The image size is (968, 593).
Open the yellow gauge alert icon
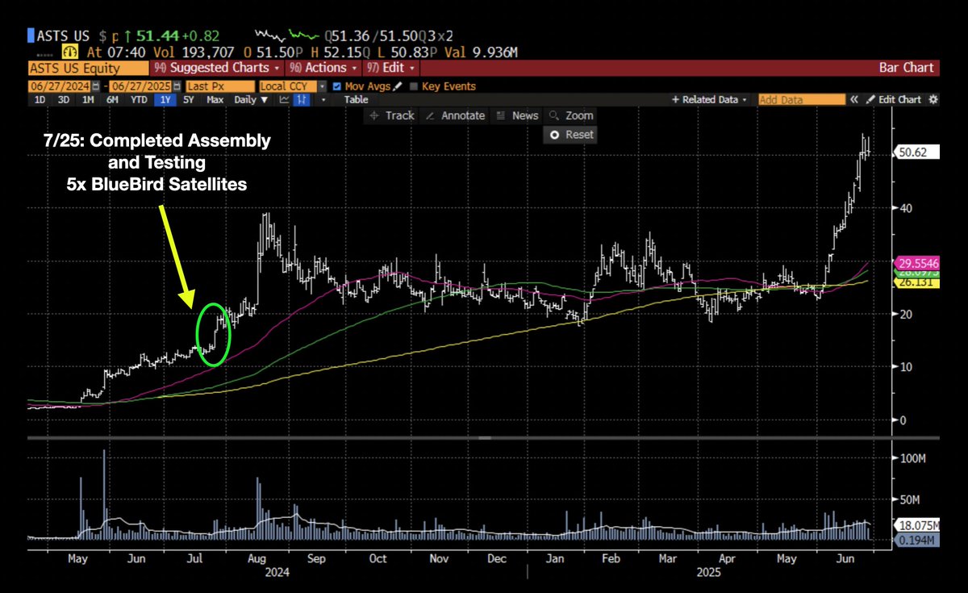71,52
